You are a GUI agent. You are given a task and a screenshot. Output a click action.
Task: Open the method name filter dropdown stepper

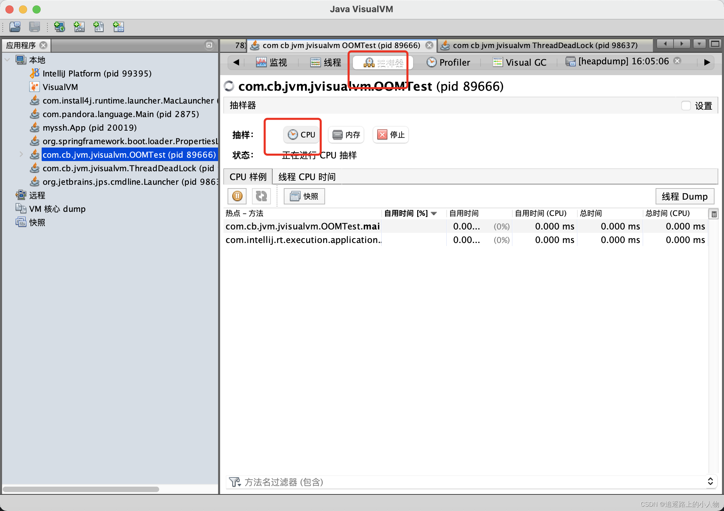(x=710, y=482)
